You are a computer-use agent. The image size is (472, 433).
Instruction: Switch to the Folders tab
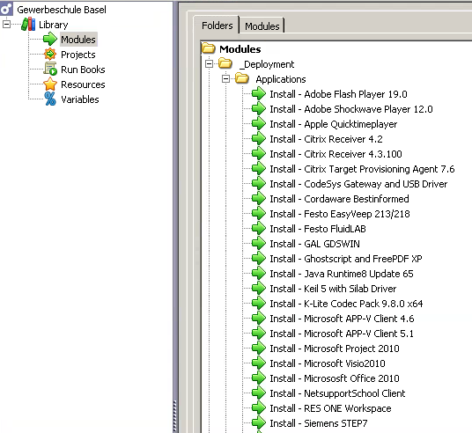[217, 26]
